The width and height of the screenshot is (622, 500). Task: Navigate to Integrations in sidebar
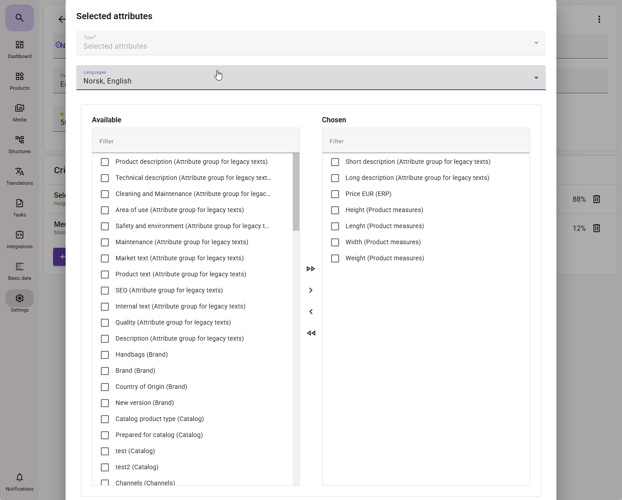(x=20, y=239)
